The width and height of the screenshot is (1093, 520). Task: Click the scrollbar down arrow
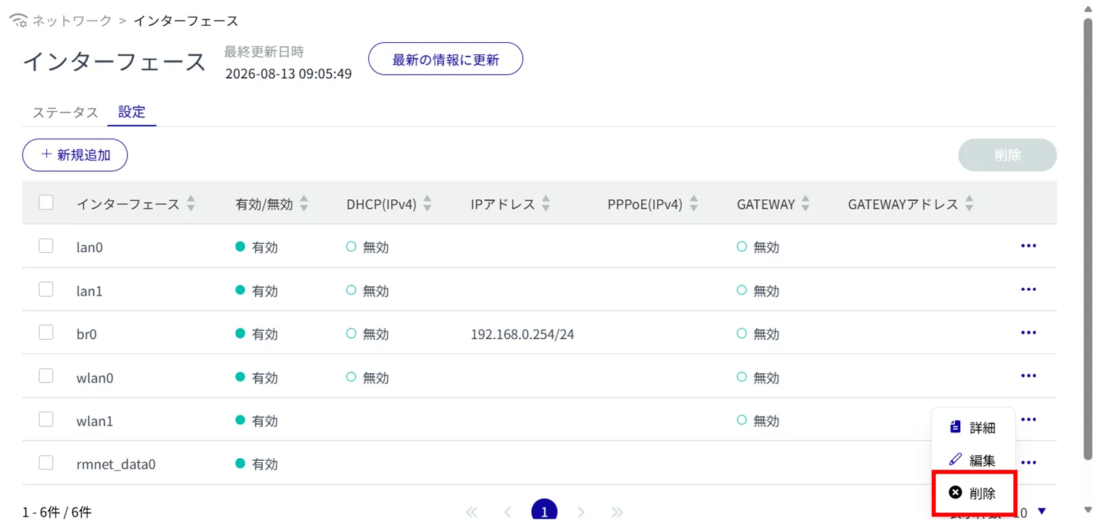point(1088,510)
